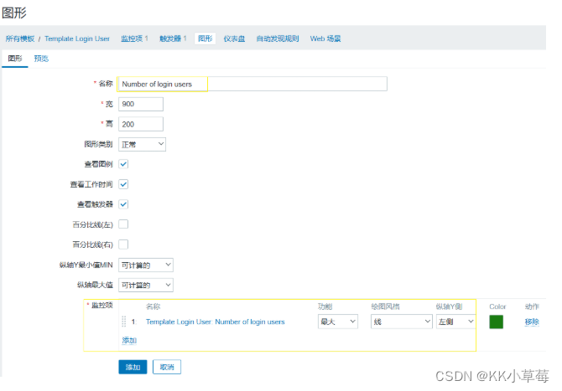
Task: Go to 所有模板 breadcrumb link
Action: pos(20,39)
